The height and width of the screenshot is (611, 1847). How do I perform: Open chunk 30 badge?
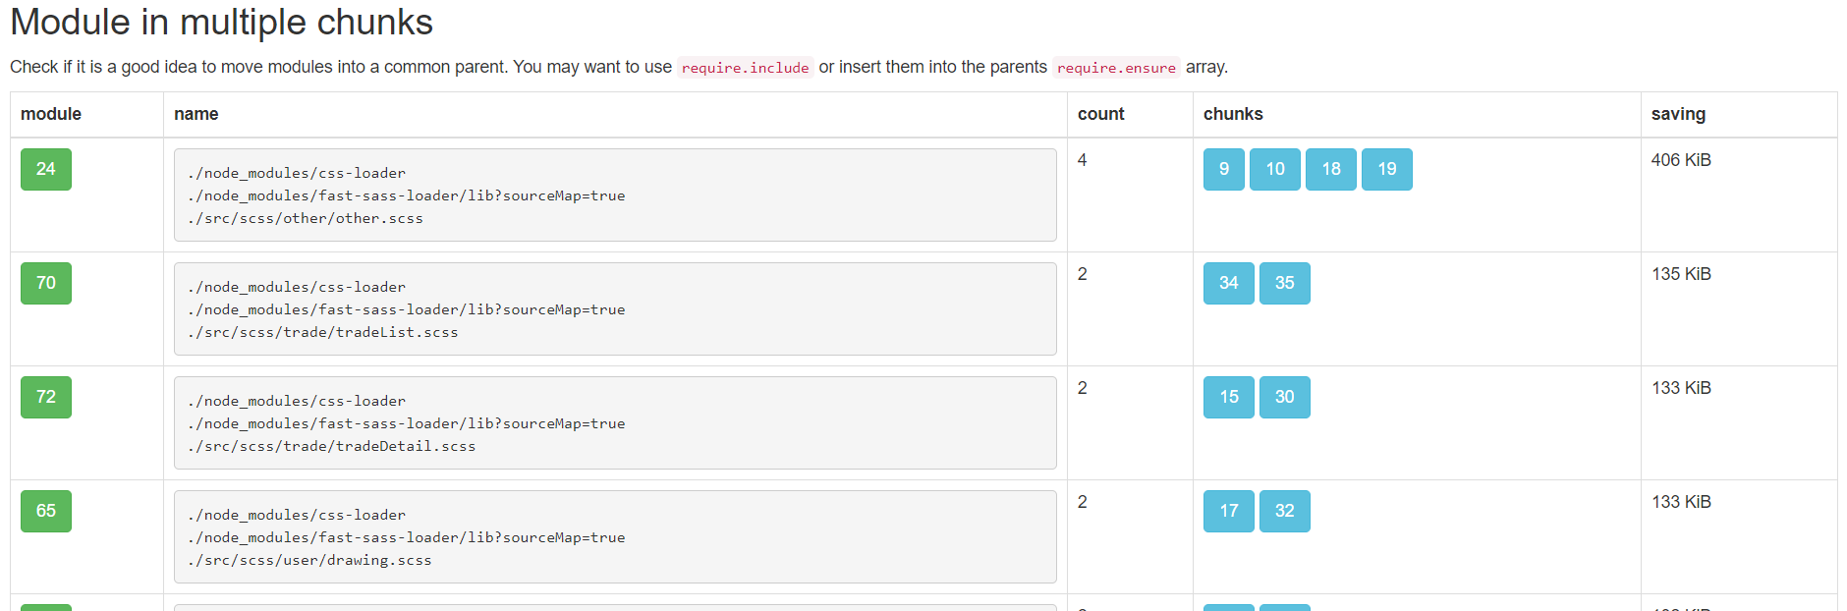pyautogui.click(x=1285, y=397)
